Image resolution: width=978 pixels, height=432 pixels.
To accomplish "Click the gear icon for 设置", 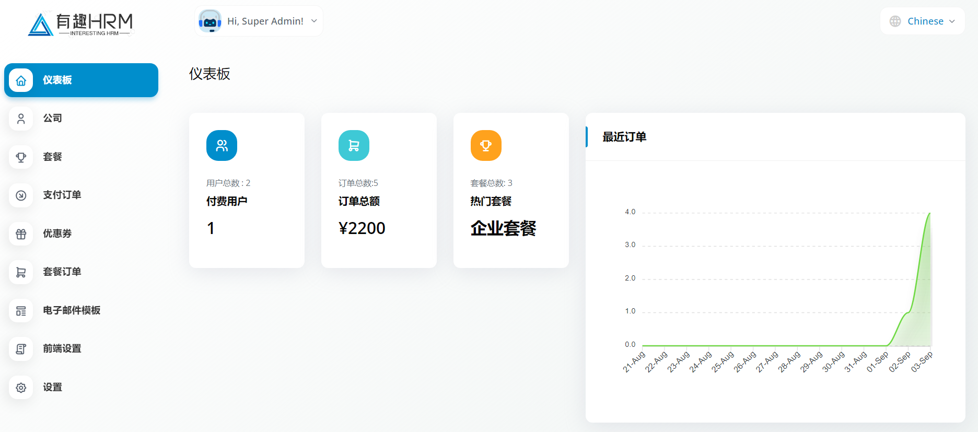I will tap(21, 388).
